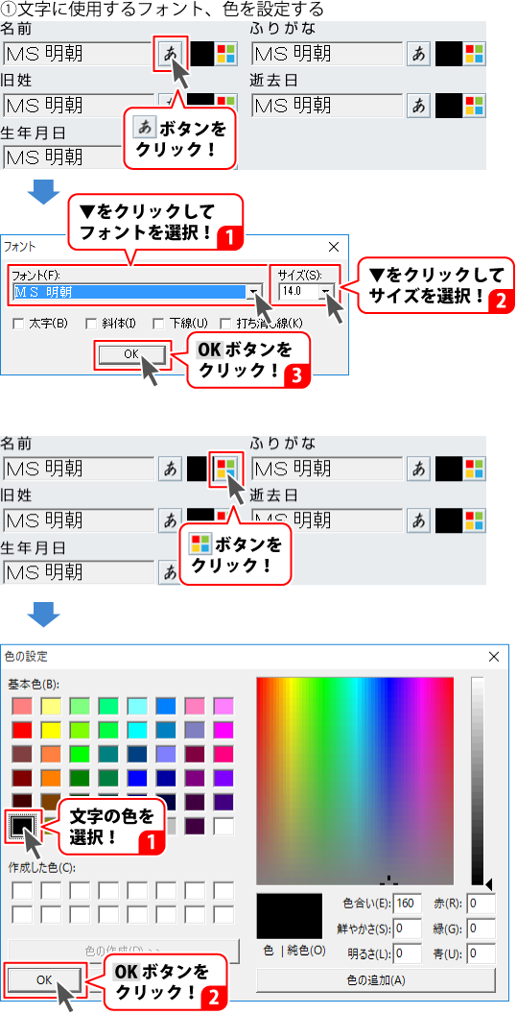Enable the 太字(B) bold checkbox

coord(19,323)
